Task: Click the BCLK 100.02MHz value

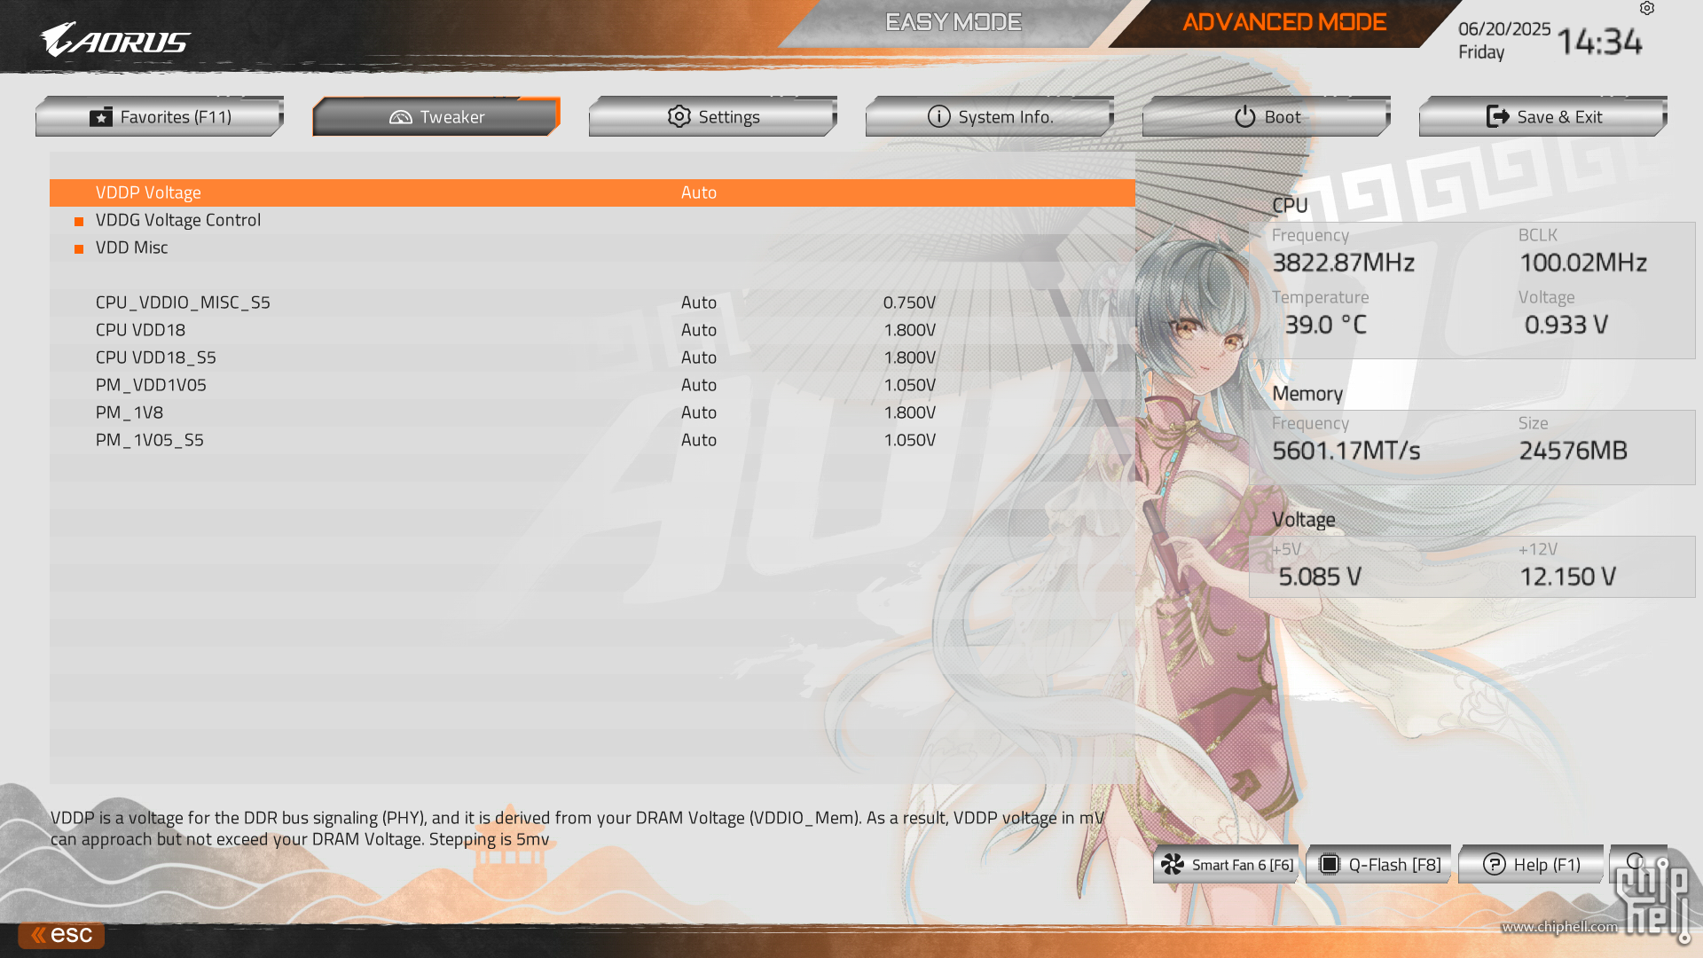Action: [x=1583, y=263]
